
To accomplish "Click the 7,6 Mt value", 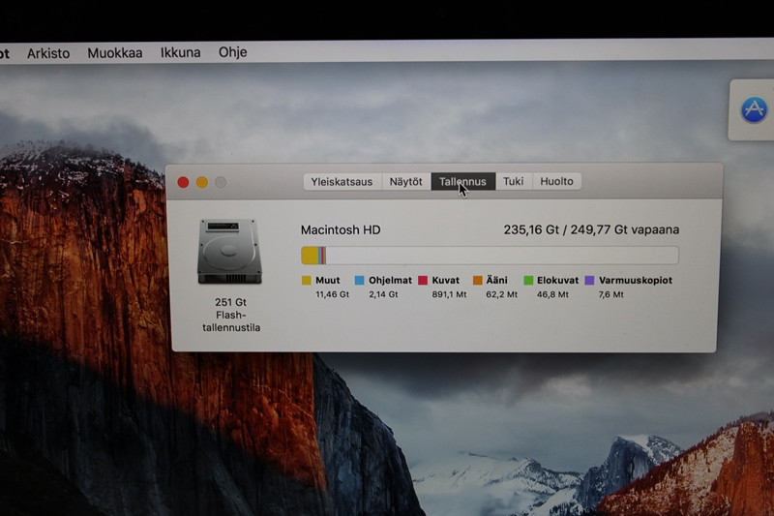I will click(611, 294).
